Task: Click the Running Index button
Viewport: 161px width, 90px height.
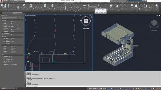Action: pyautogui.click(x=92, y=7)
